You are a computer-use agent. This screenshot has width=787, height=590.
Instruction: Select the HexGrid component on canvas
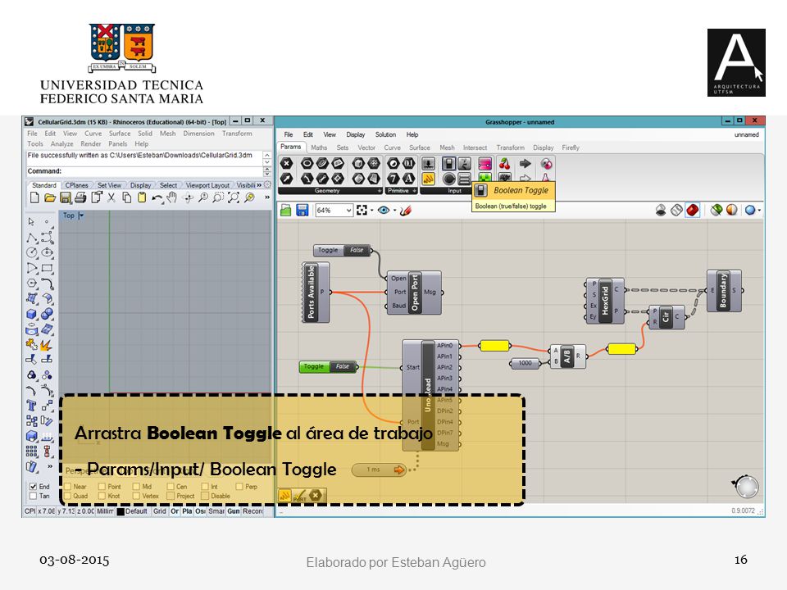[x=605, y=301]
